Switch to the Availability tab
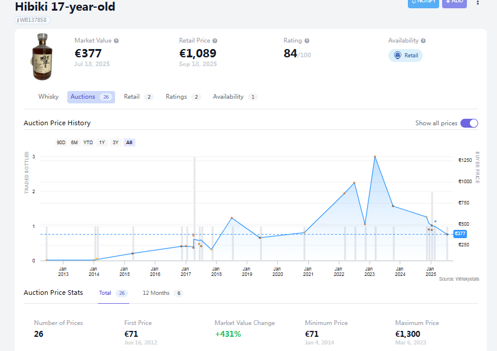The height and width of the screenshot is (351, 497). click(235, 97)
